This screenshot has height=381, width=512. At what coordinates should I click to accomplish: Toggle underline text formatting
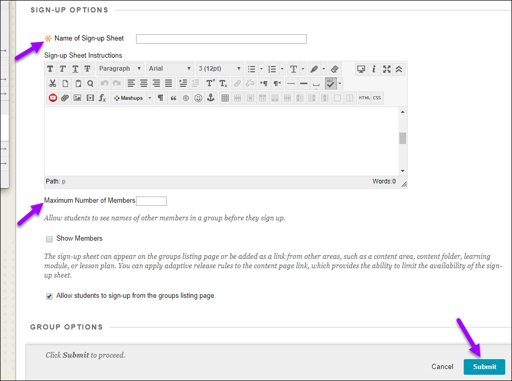coord(75,69)
